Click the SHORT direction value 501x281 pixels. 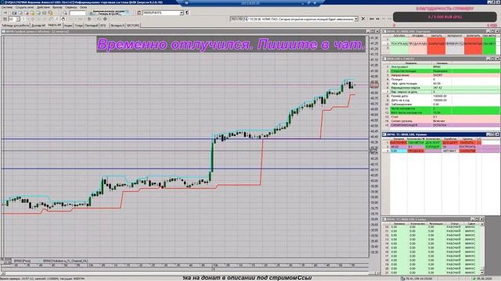click(x=438, y=76)
